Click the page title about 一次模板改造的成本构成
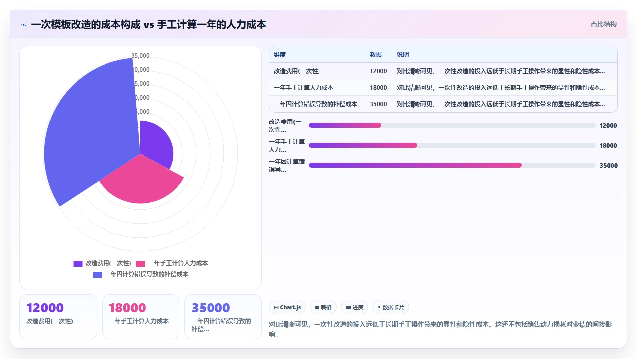Image resolution: width=637 pixels, height=359 pixels. click(x=148, y=24)
